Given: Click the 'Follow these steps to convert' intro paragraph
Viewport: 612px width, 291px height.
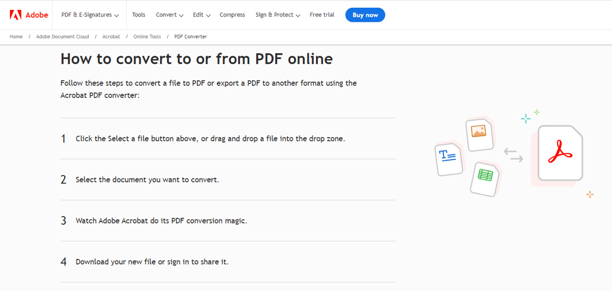Looking at the screenshot, I should (x=208, y=89).
